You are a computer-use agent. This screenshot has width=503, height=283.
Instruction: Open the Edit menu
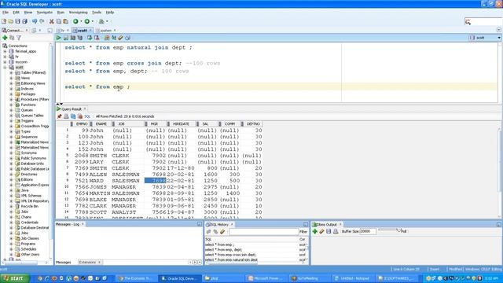click(16, 13)
